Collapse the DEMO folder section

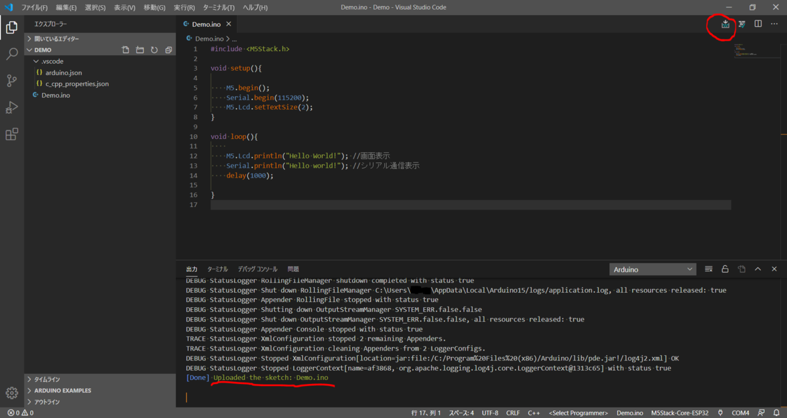pos(43,50)
